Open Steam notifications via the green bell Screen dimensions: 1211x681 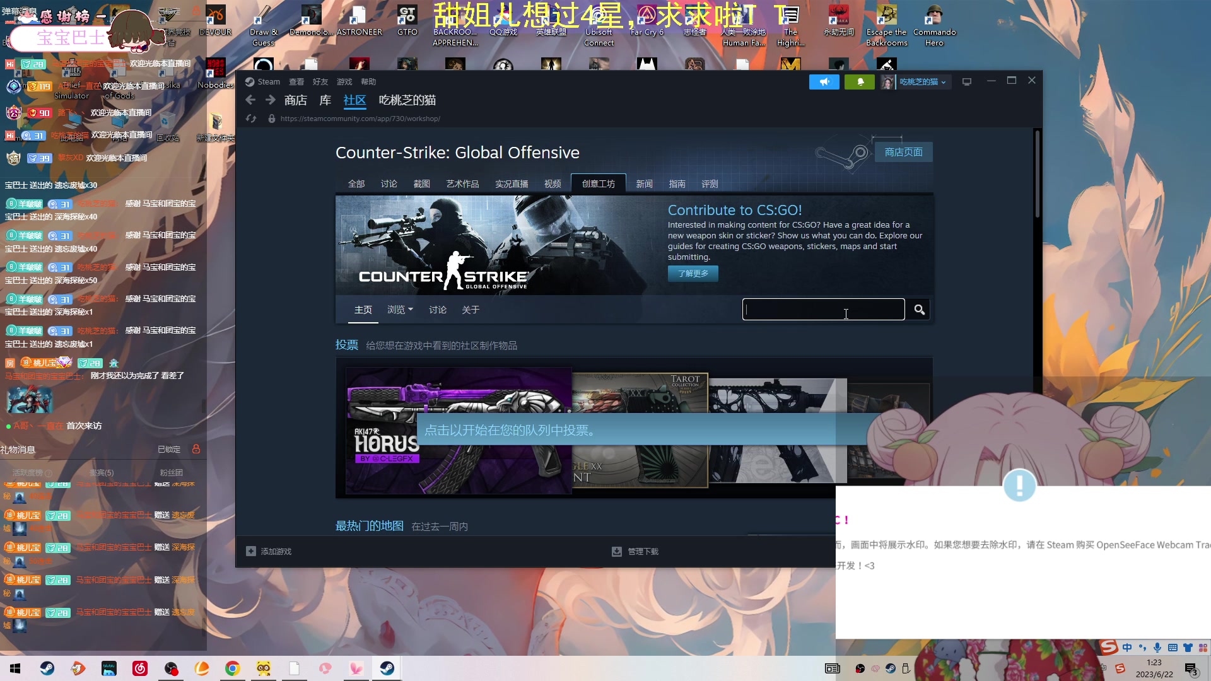tap(860, 82)
